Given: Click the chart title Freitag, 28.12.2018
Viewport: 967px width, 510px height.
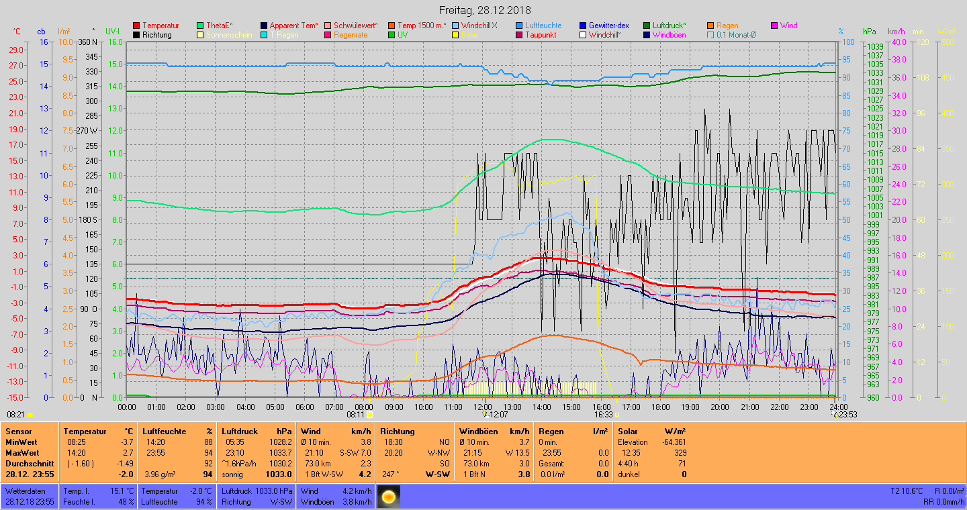Looking at the screenshot, I should pos(484,10).
